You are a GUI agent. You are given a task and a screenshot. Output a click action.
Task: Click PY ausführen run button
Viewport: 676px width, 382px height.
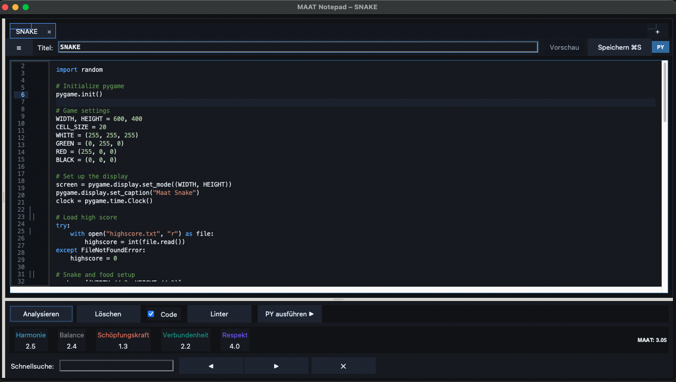click(289, 314)
